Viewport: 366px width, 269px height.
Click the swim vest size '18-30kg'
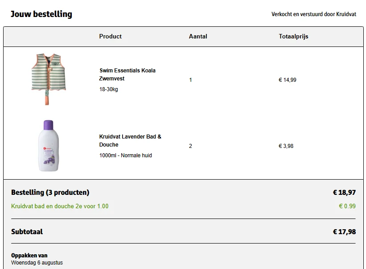(108, 89)
